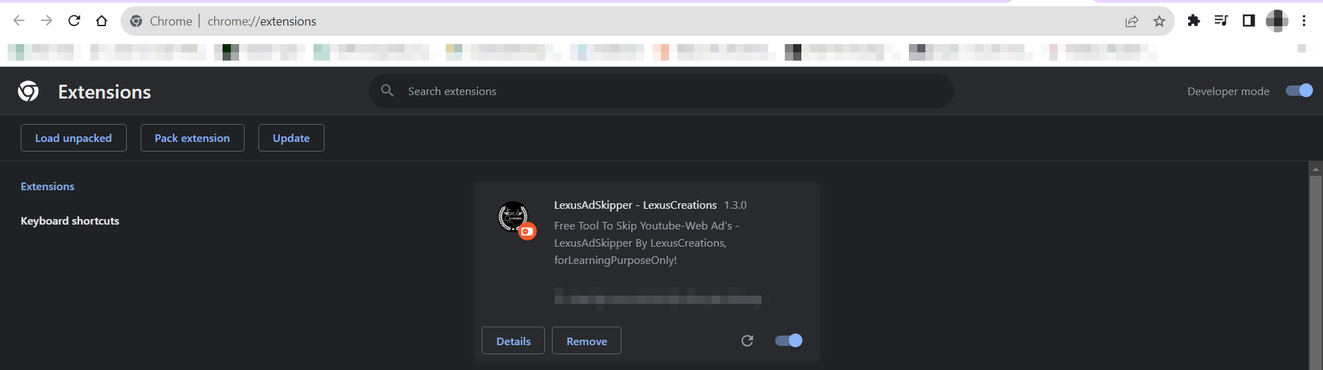This screenshot has width=1323, height=370.
Task: Bookmark this tab with the star icon
Action: pos(1159,21)
